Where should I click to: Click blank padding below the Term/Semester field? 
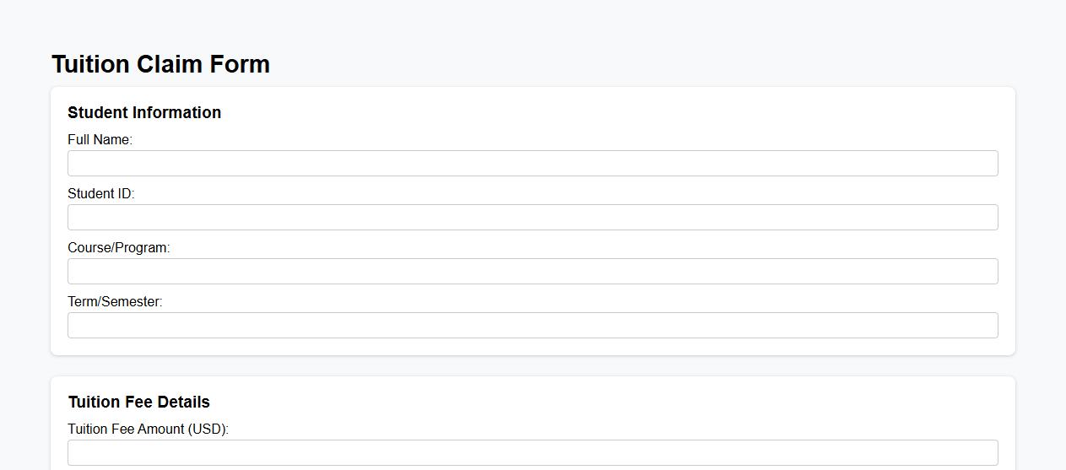533,347
